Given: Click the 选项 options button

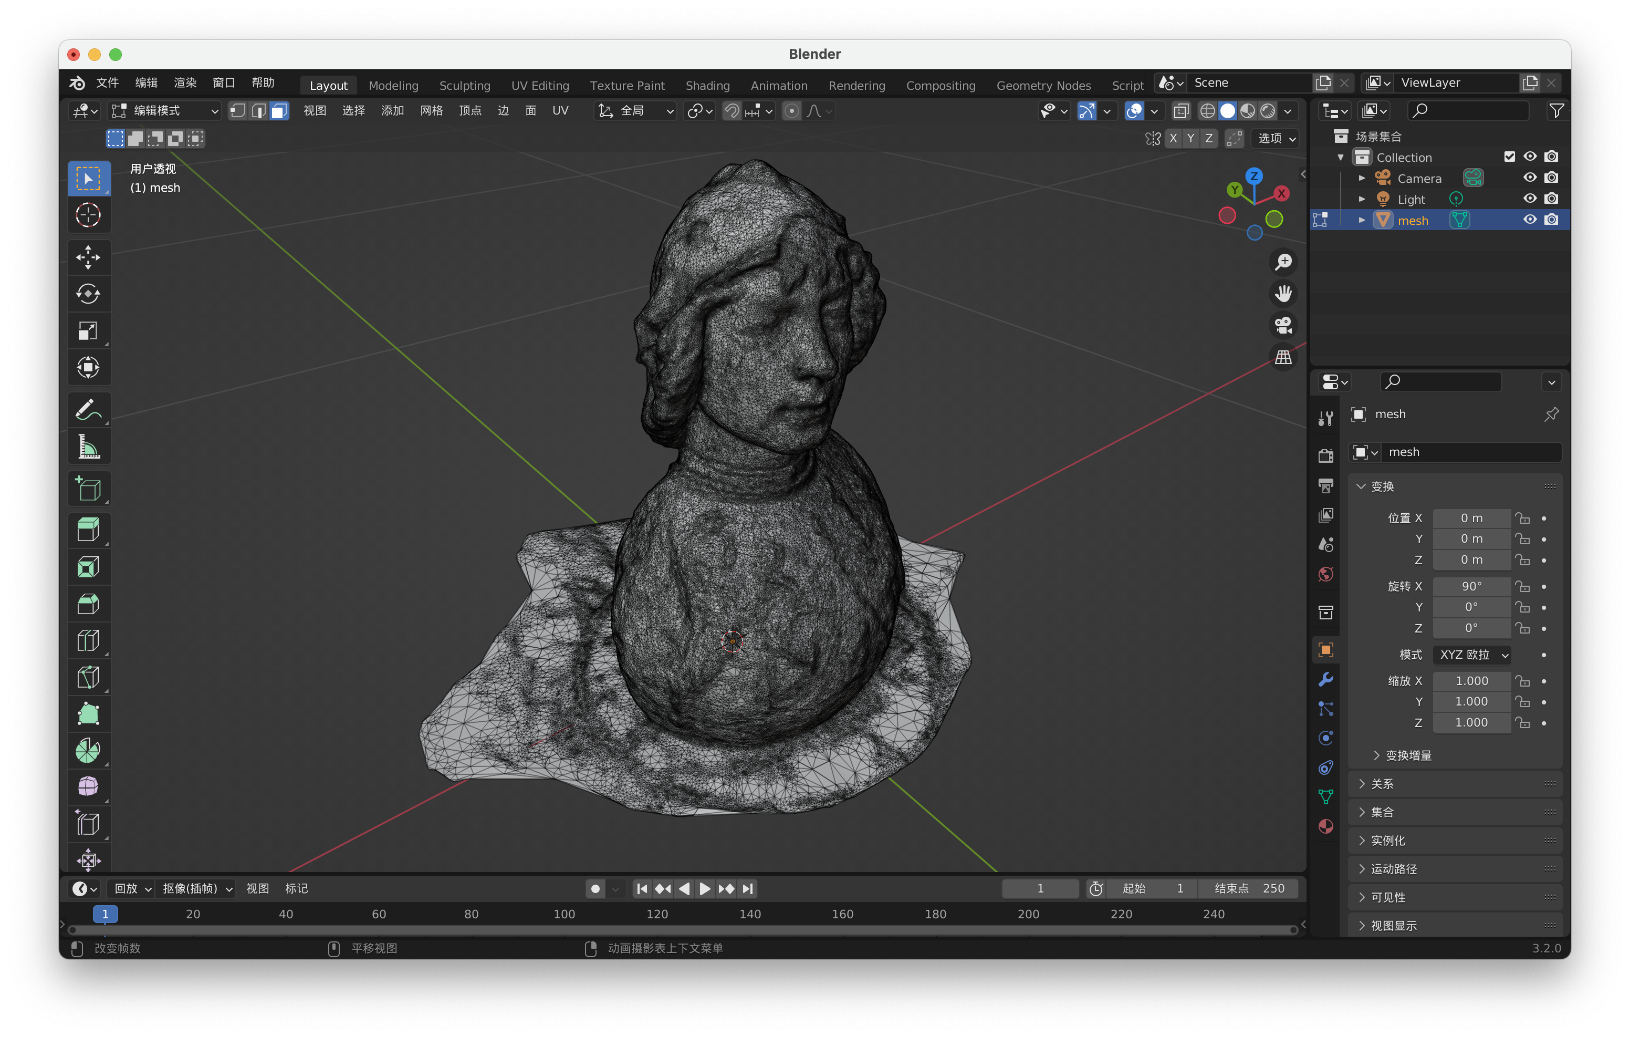Looking at the screenshot, I should pos(1276,138).
